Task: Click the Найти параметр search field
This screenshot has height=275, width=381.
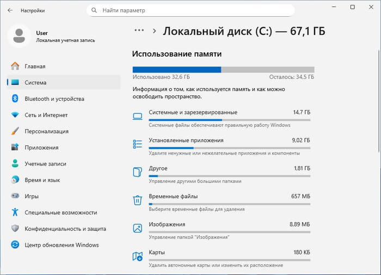Action: [x=190, y=10]
